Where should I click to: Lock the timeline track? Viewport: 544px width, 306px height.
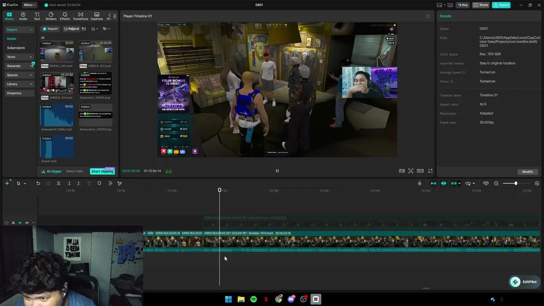[x=13, y=223]
